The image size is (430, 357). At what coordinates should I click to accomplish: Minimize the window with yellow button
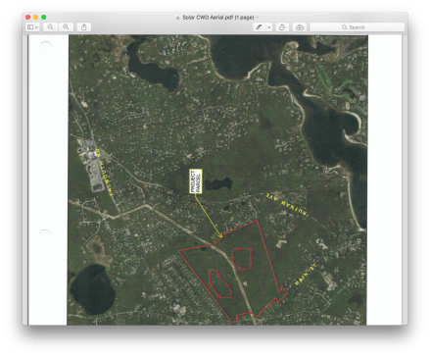point(36,18)
